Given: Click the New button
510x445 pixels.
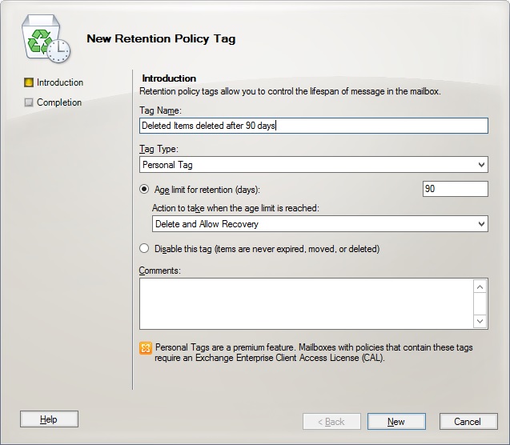Looking at the screenshot, I should (x=396, y=422).
